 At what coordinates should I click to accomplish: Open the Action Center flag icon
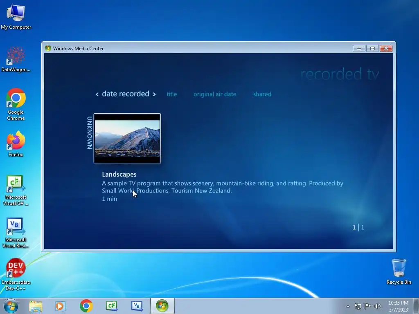coord(368,306)
